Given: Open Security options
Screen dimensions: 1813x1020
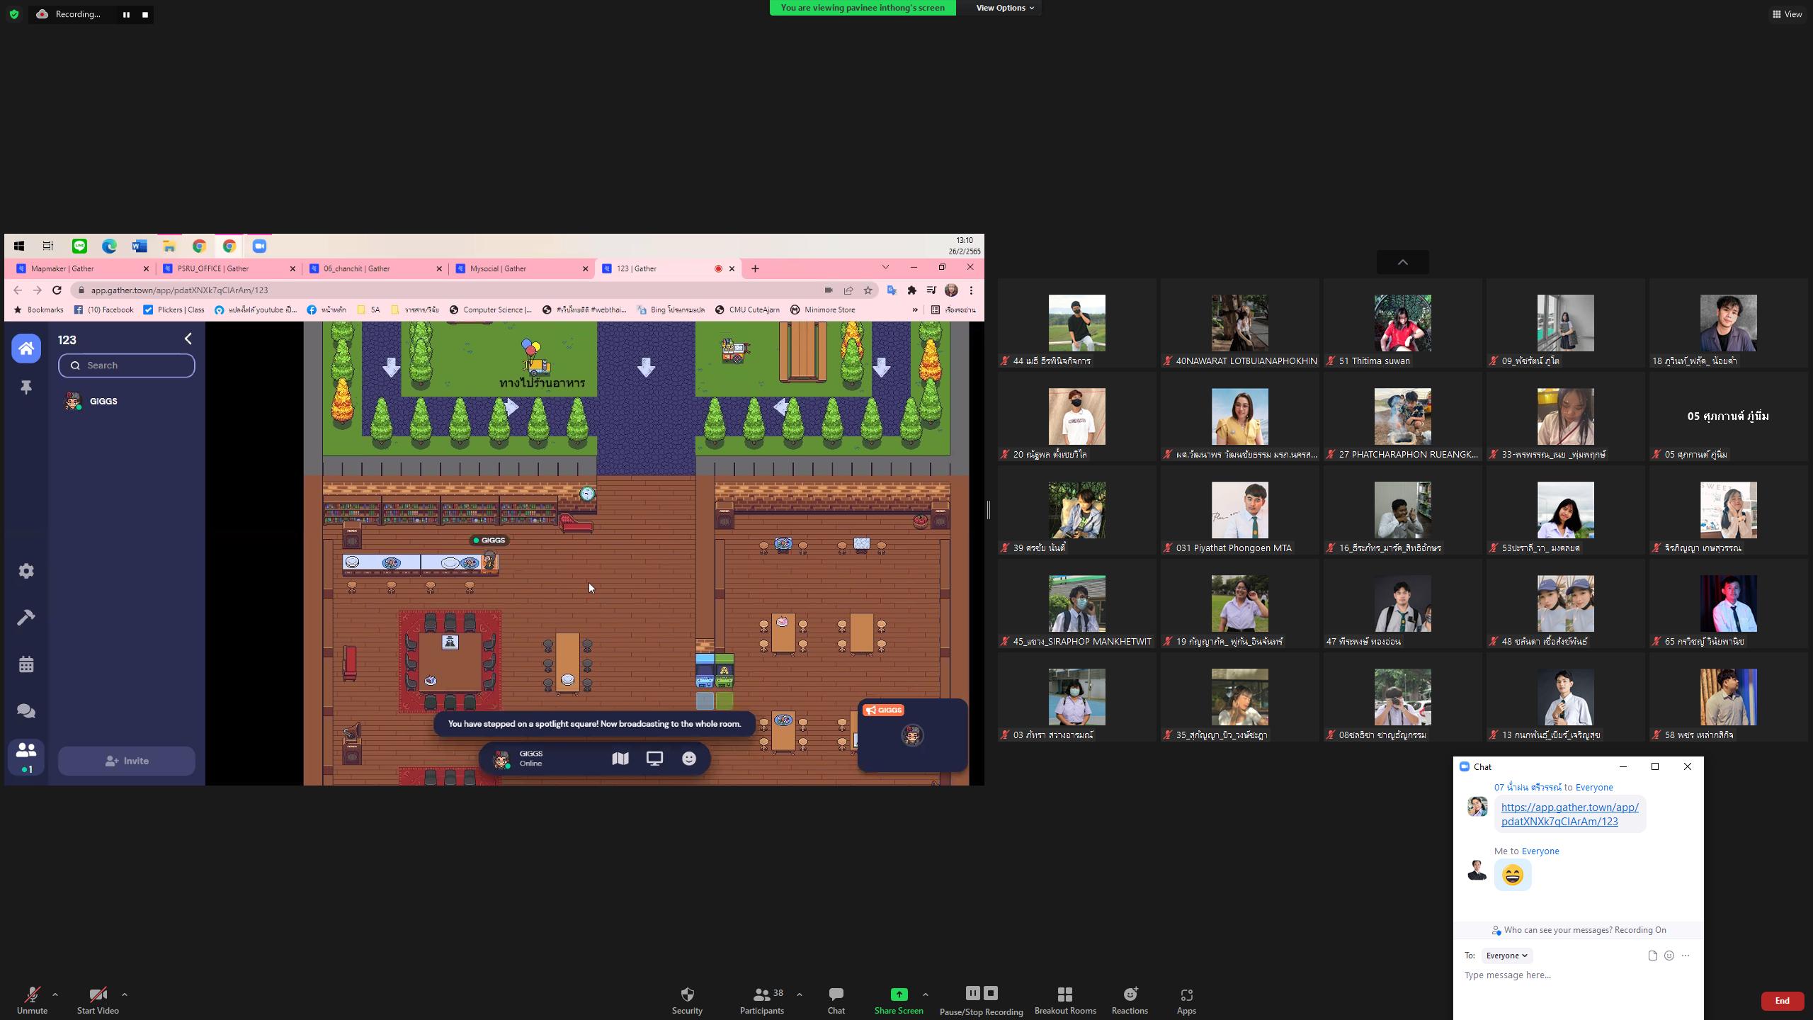Looking at the screenshot, I should tap(687, 1000).
